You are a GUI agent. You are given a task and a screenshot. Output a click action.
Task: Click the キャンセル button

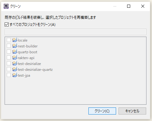132,111
